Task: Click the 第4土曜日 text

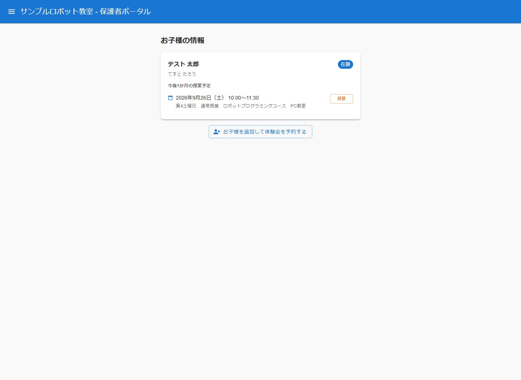Action: [186, 106]
